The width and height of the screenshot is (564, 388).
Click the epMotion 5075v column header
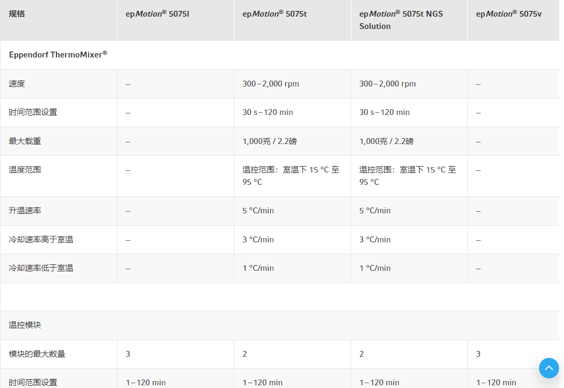(x=509, y=14)
